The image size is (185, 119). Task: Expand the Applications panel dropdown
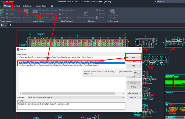(x=45, y=21)
